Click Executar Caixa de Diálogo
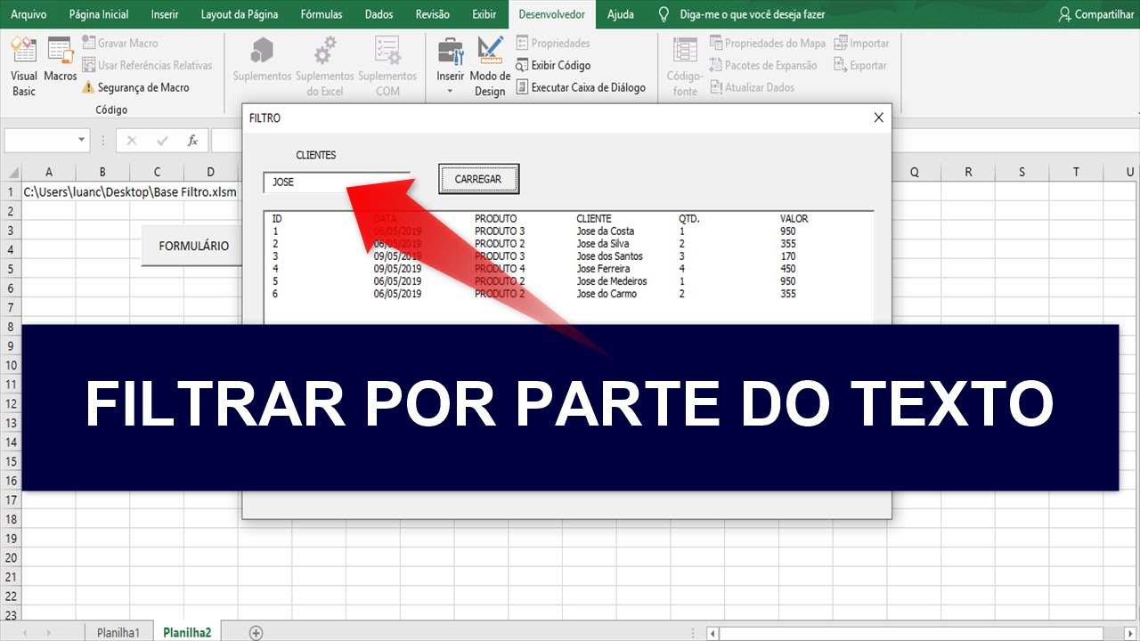The image size is (1140, 641). [581, 87]
